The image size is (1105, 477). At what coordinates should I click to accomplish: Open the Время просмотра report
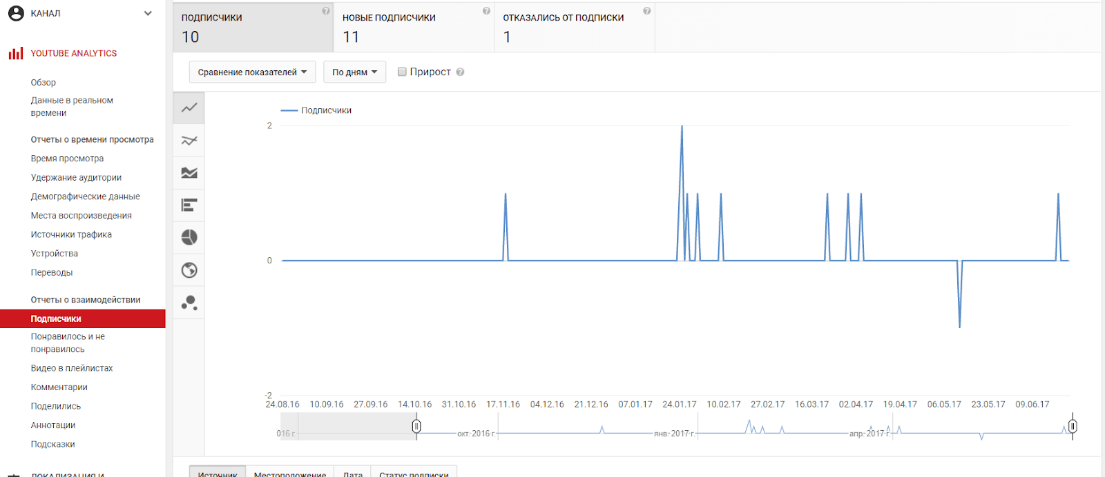click(x=67, y=159)
